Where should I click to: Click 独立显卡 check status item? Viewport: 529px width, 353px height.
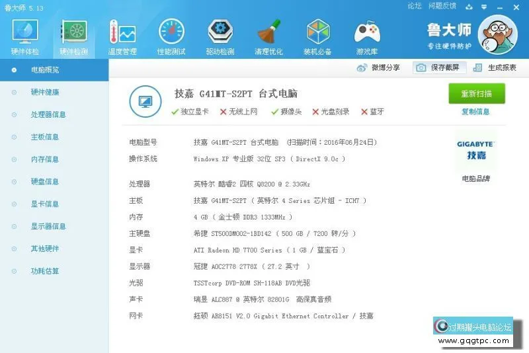190,112
